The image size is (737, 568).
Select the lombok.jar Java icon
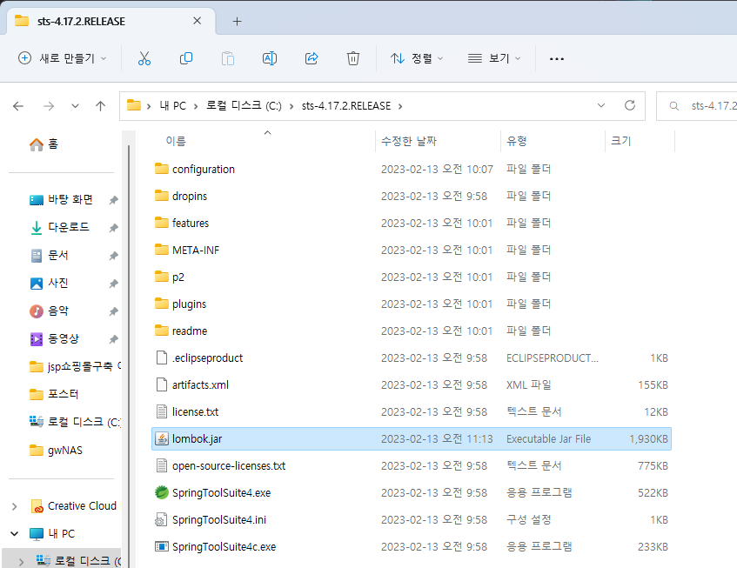(161, 438)
